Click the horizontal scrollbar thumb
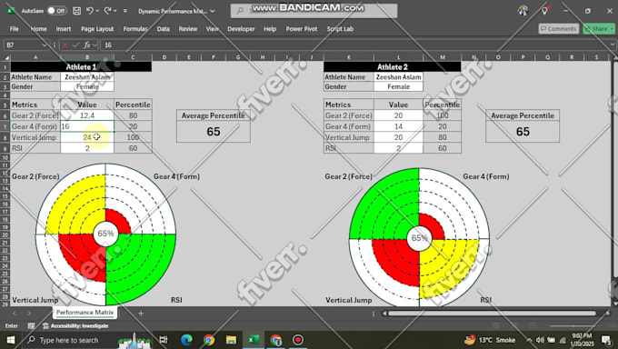The height and width of the screenshot is (349, 618). tap(492, 314)
